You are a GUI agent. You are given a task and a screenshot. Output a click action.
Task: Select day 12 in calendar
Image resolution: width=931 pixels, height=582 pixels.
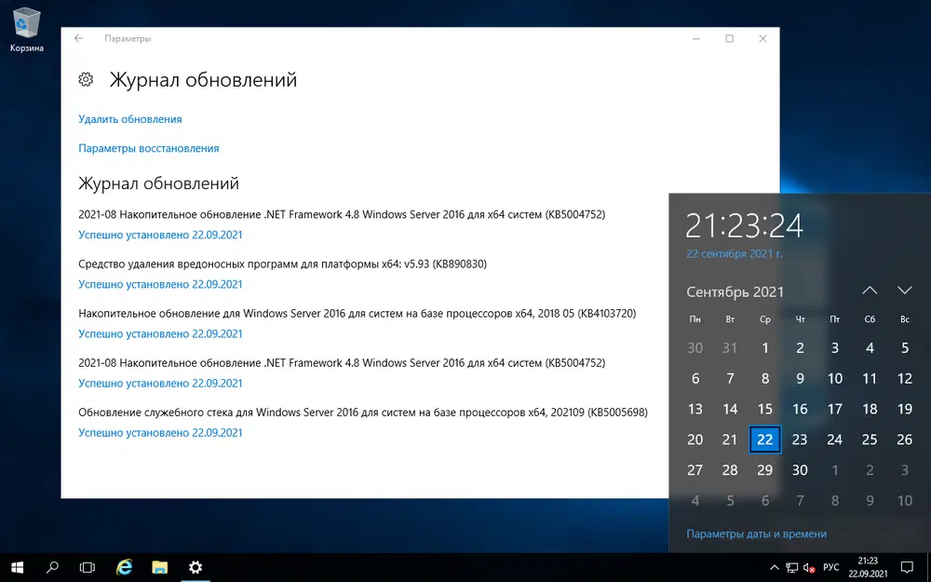[904, 378]
